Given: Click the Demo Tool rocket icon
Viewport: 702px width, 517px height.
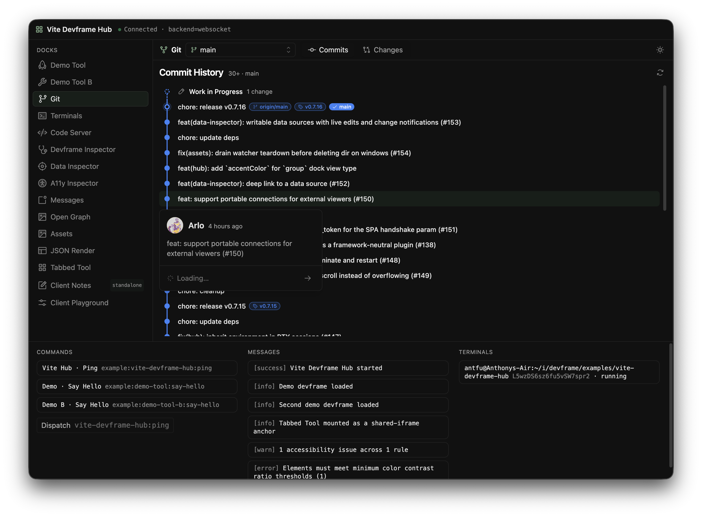Looking at the screenshot, I should [x=42, y=65].
